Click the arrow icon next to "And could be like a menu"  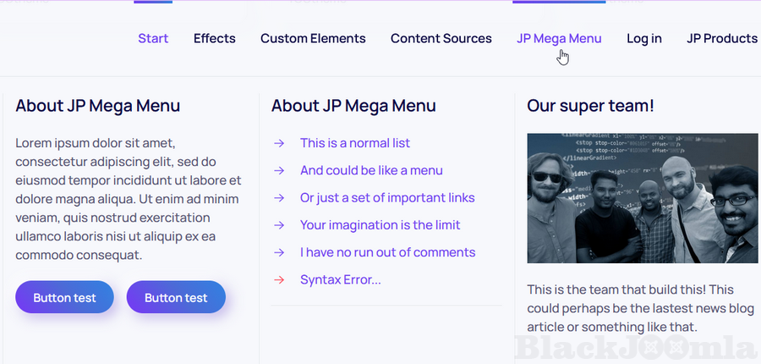point(278,170)
